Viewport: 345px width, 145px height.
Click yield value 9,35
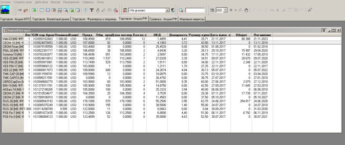[x=184, y=82]
